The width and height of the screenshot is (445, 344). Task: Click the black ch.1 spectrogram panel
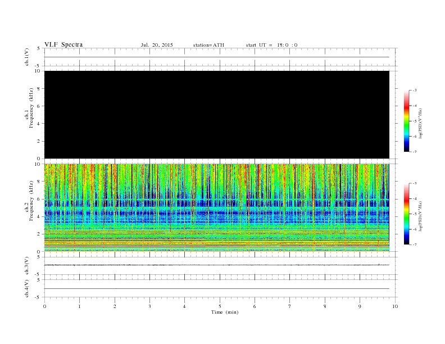(217, 115)
